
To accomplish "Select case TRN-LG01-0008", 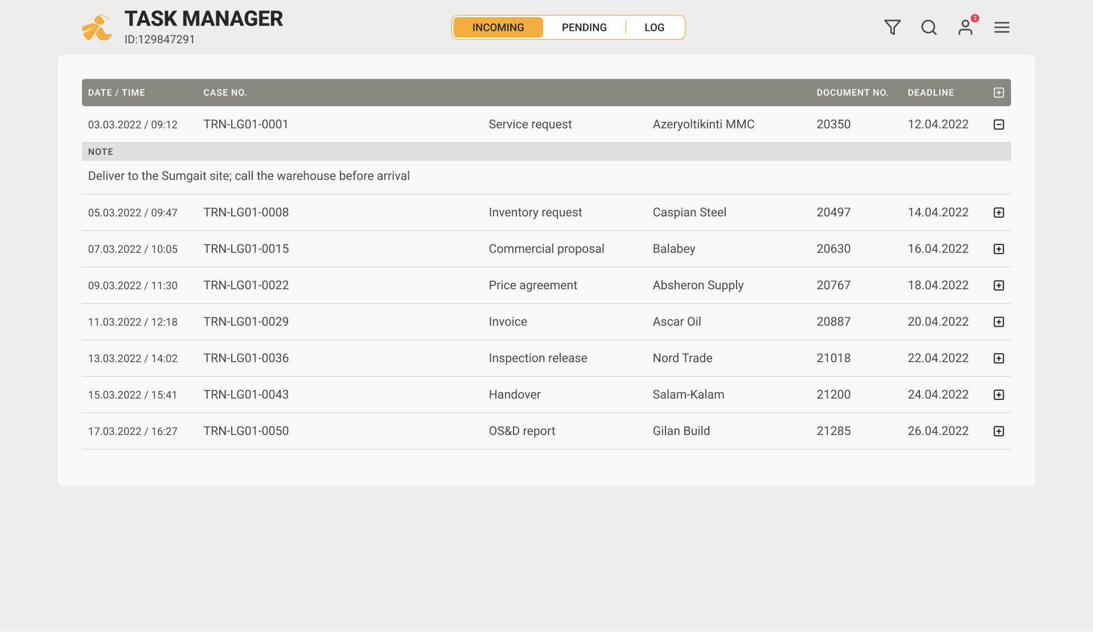I will coord(246,212).
